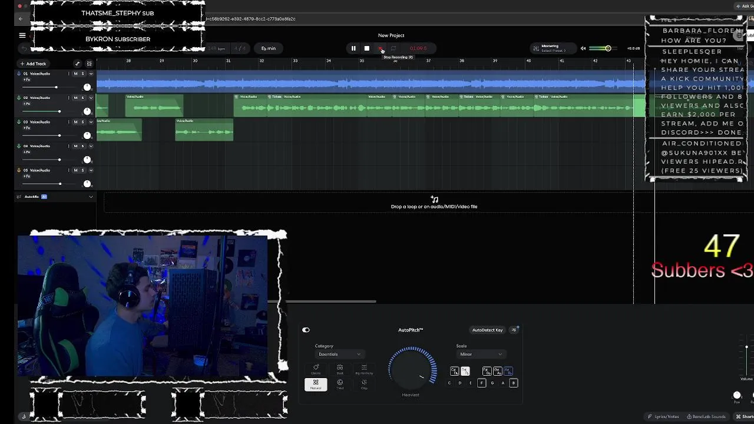This screenshot has width=754, height=424.
Task: Expand the AutoMix panel chevron
Action: 91,197
